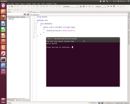Open LibreOffice Writer from the launcher
Screen dimensions: 130x104
click(x=3, y=24)
